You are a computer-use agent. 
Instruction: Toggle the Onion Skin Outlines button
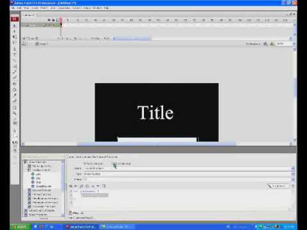(x=68, y=38)
